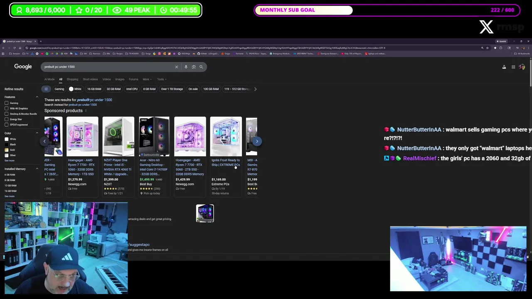Apply the Over 1 TB Storage chip
The image size is (532, 299).
point(172,89)
